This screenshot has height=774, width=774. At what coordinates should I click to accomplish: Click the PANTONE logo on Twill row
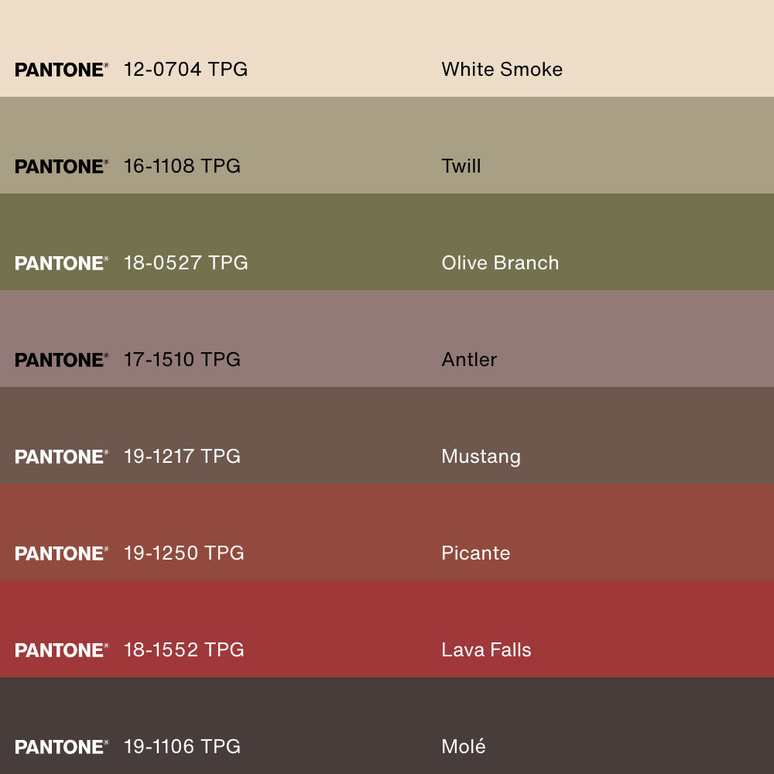pyautogui.click(x=61, y=166)
